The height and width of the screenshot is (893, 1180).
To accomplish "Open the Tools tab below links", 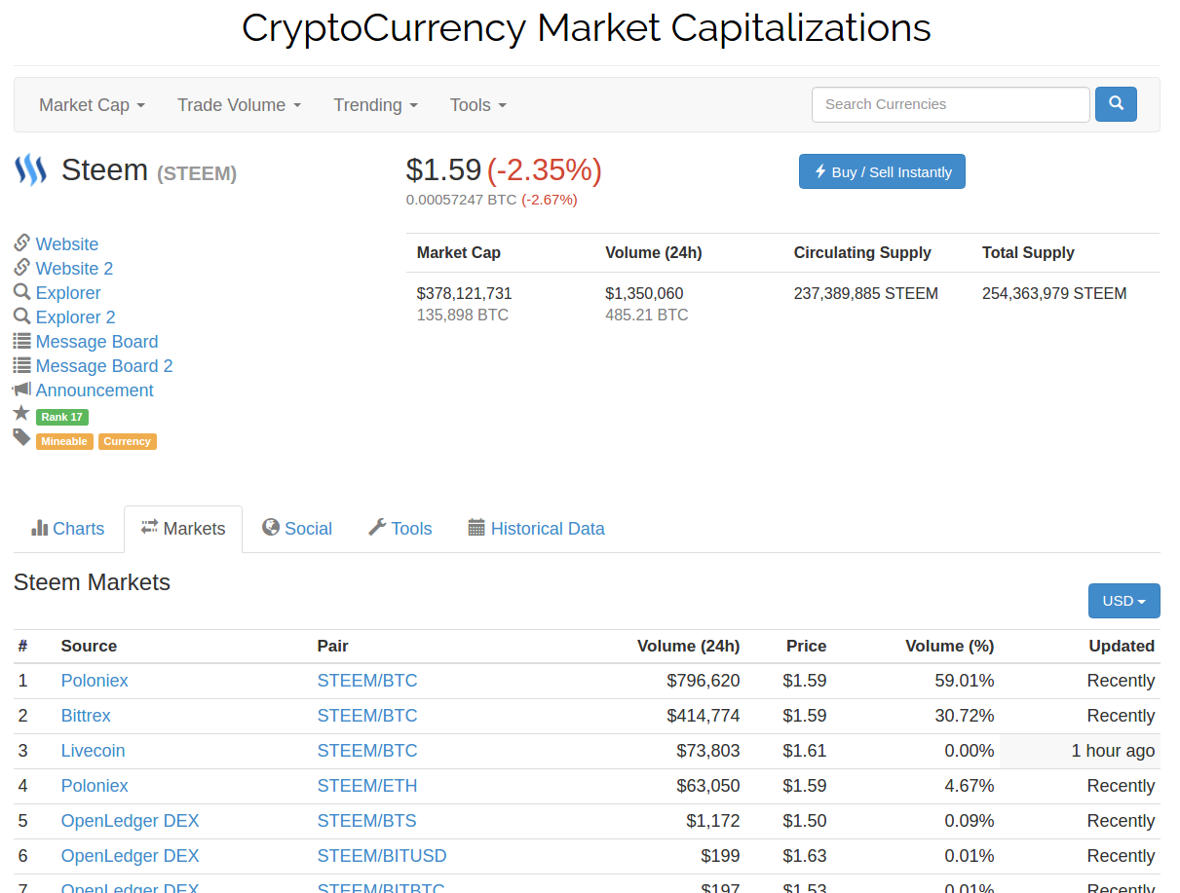I will pos(400,529).
